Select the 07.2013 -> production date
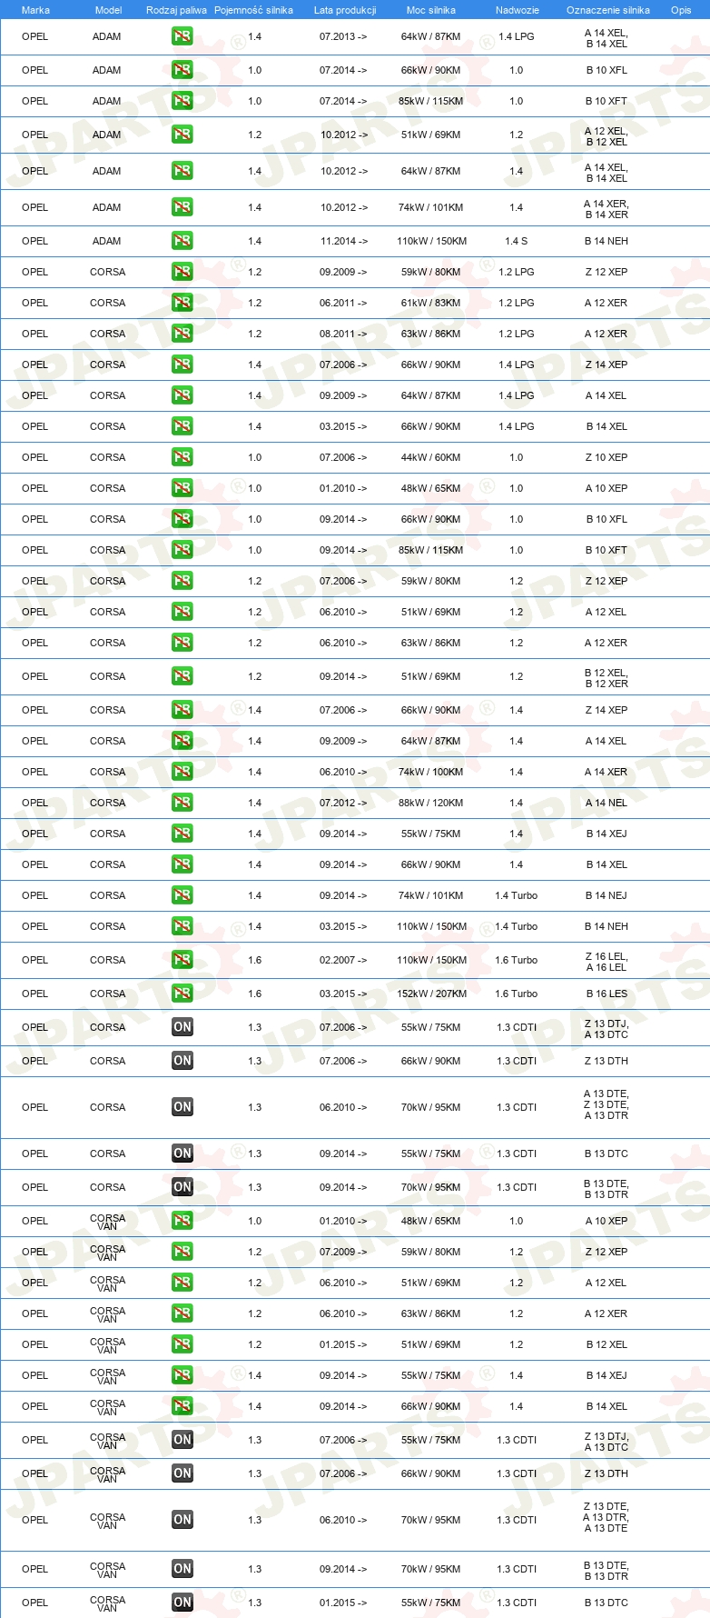Viewport: 710px width, 1618px height. (x=343, y=37)
